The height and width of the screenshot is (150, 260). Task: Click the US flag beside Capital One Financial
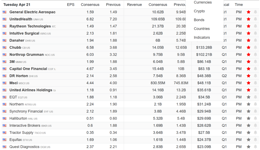[4, 69]
